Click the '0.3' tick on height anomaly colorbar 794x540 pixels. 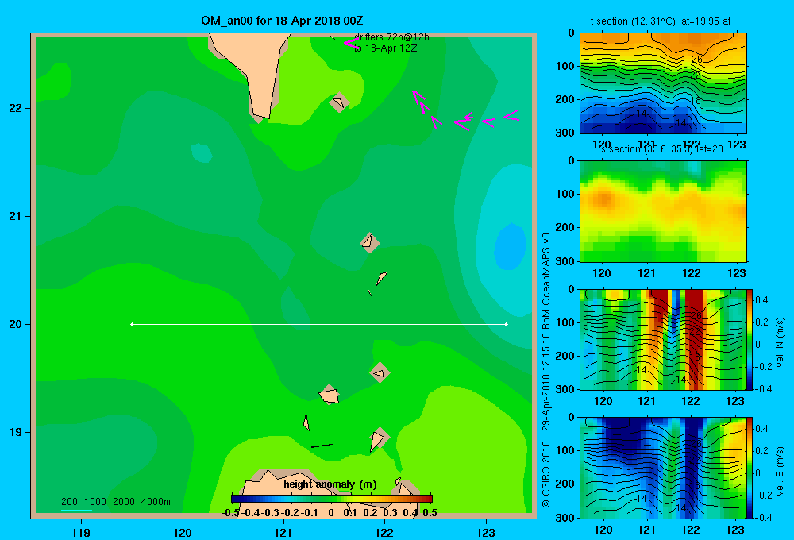[391, 513]
